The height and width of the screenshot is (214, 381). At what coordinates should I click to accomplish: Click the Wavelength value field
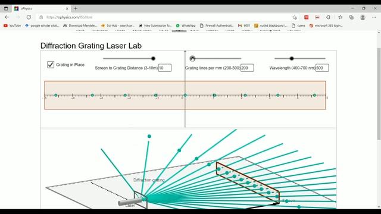pos(322,68)
